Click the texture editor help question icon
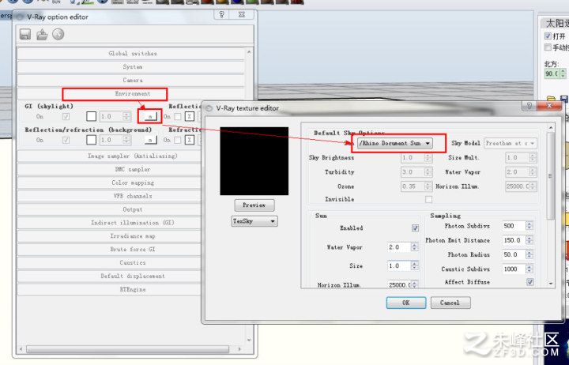 click(529, 106)
